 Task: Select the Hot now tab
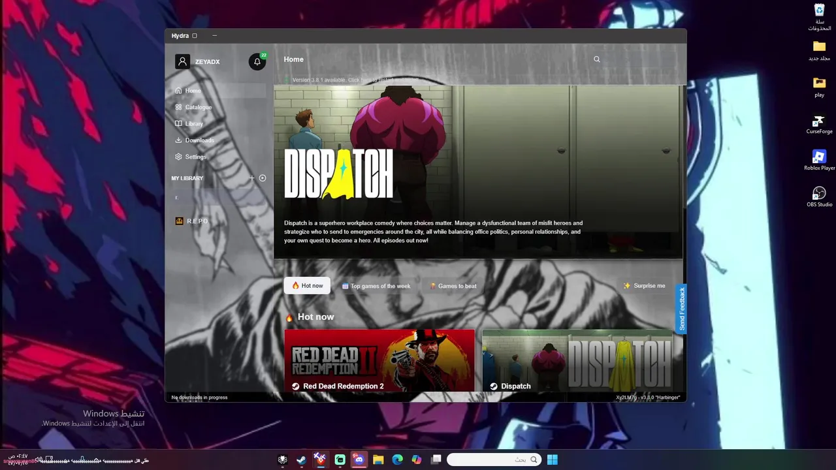pos(307,286)
